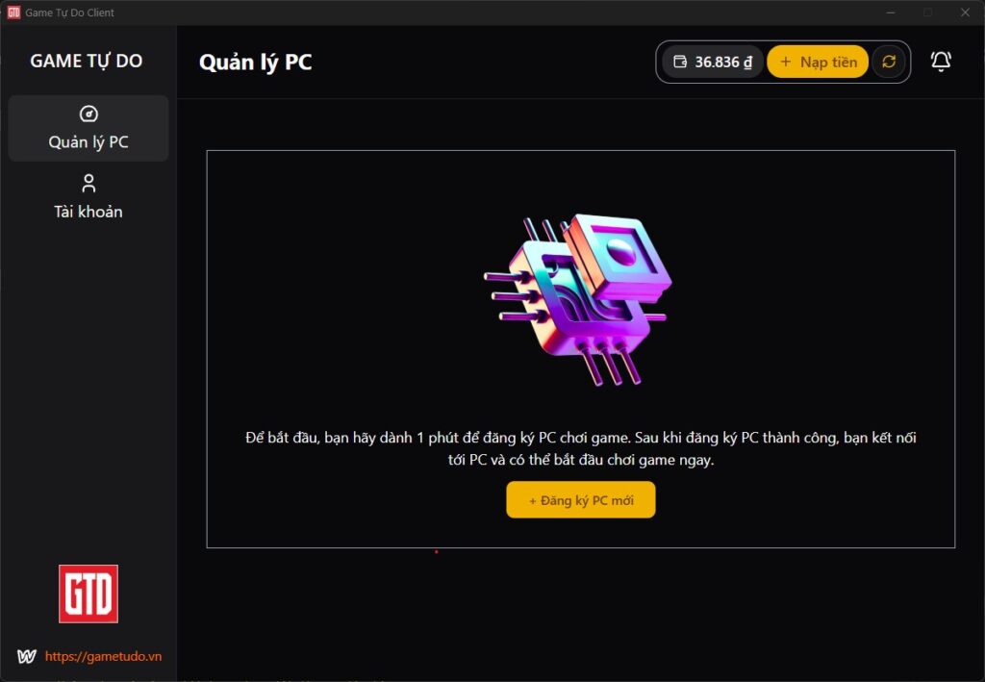
Task: Switch to the Tài khoản sidebar item
Action: click(x=88, y=197)
